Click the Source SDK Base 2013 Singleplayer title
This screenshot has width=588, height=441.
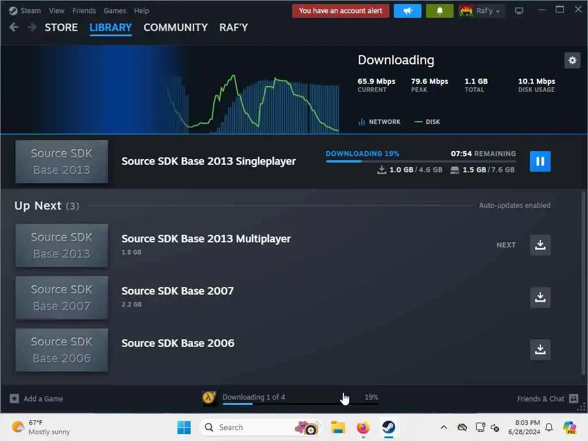tap(208, 161)
